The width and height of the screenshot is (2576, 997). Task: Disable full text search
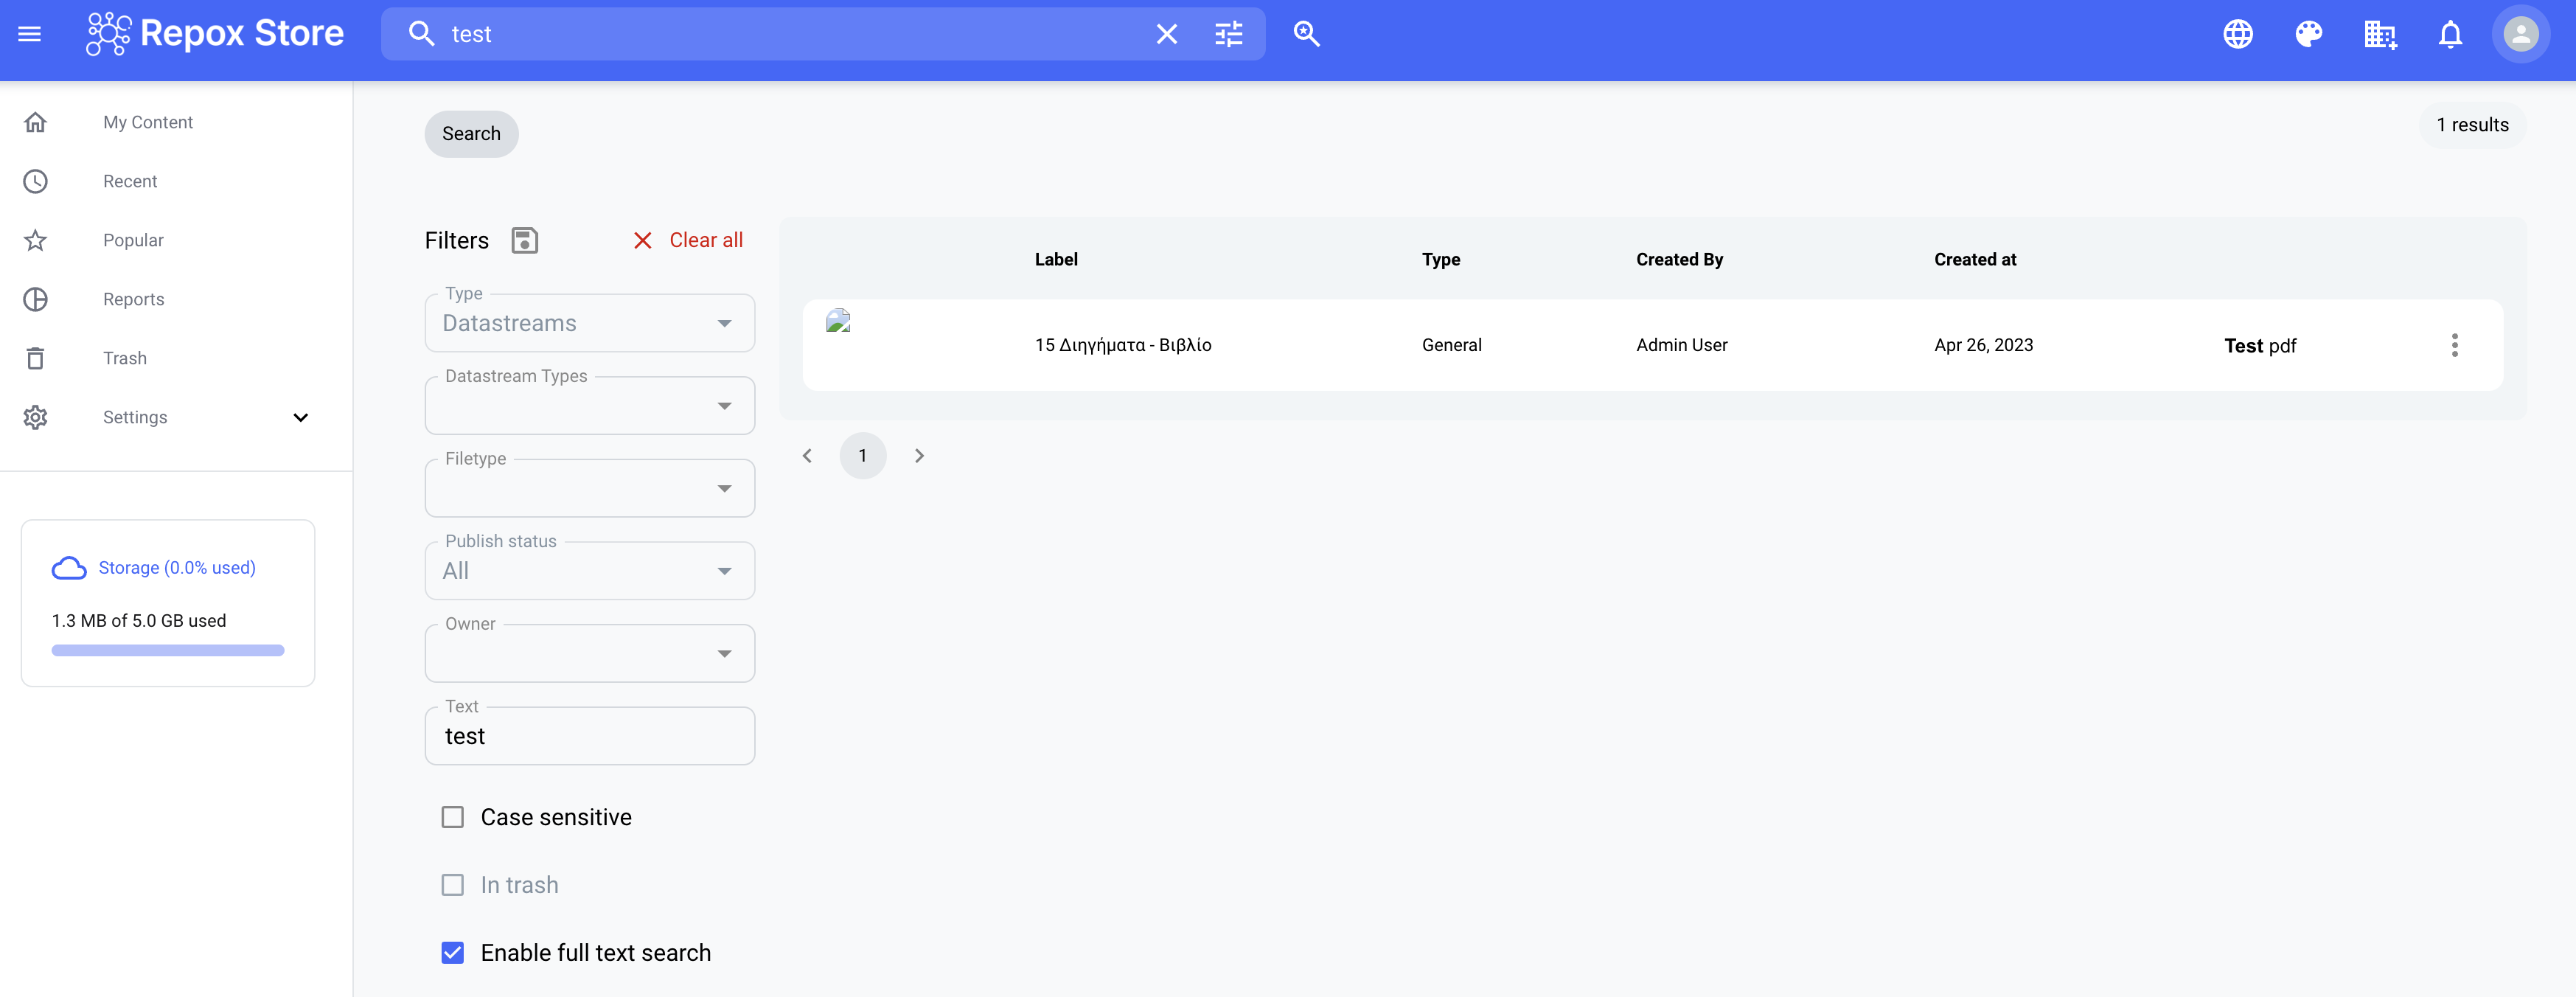pyautogui.click(x=453, y=952)
